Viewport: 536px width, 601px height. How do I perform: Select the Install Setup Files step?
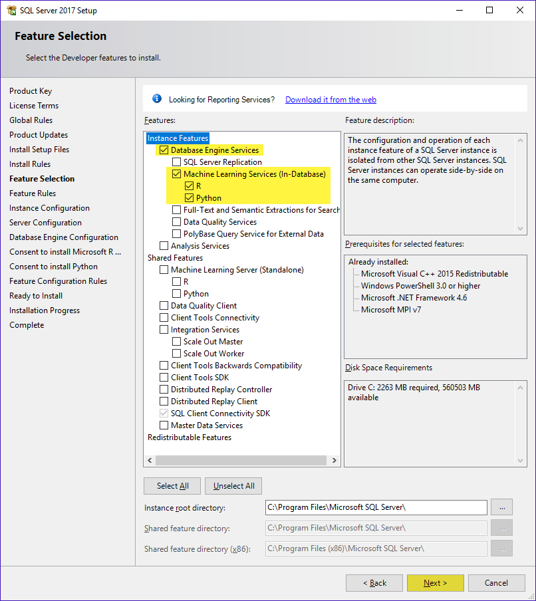tap(39, 149)
